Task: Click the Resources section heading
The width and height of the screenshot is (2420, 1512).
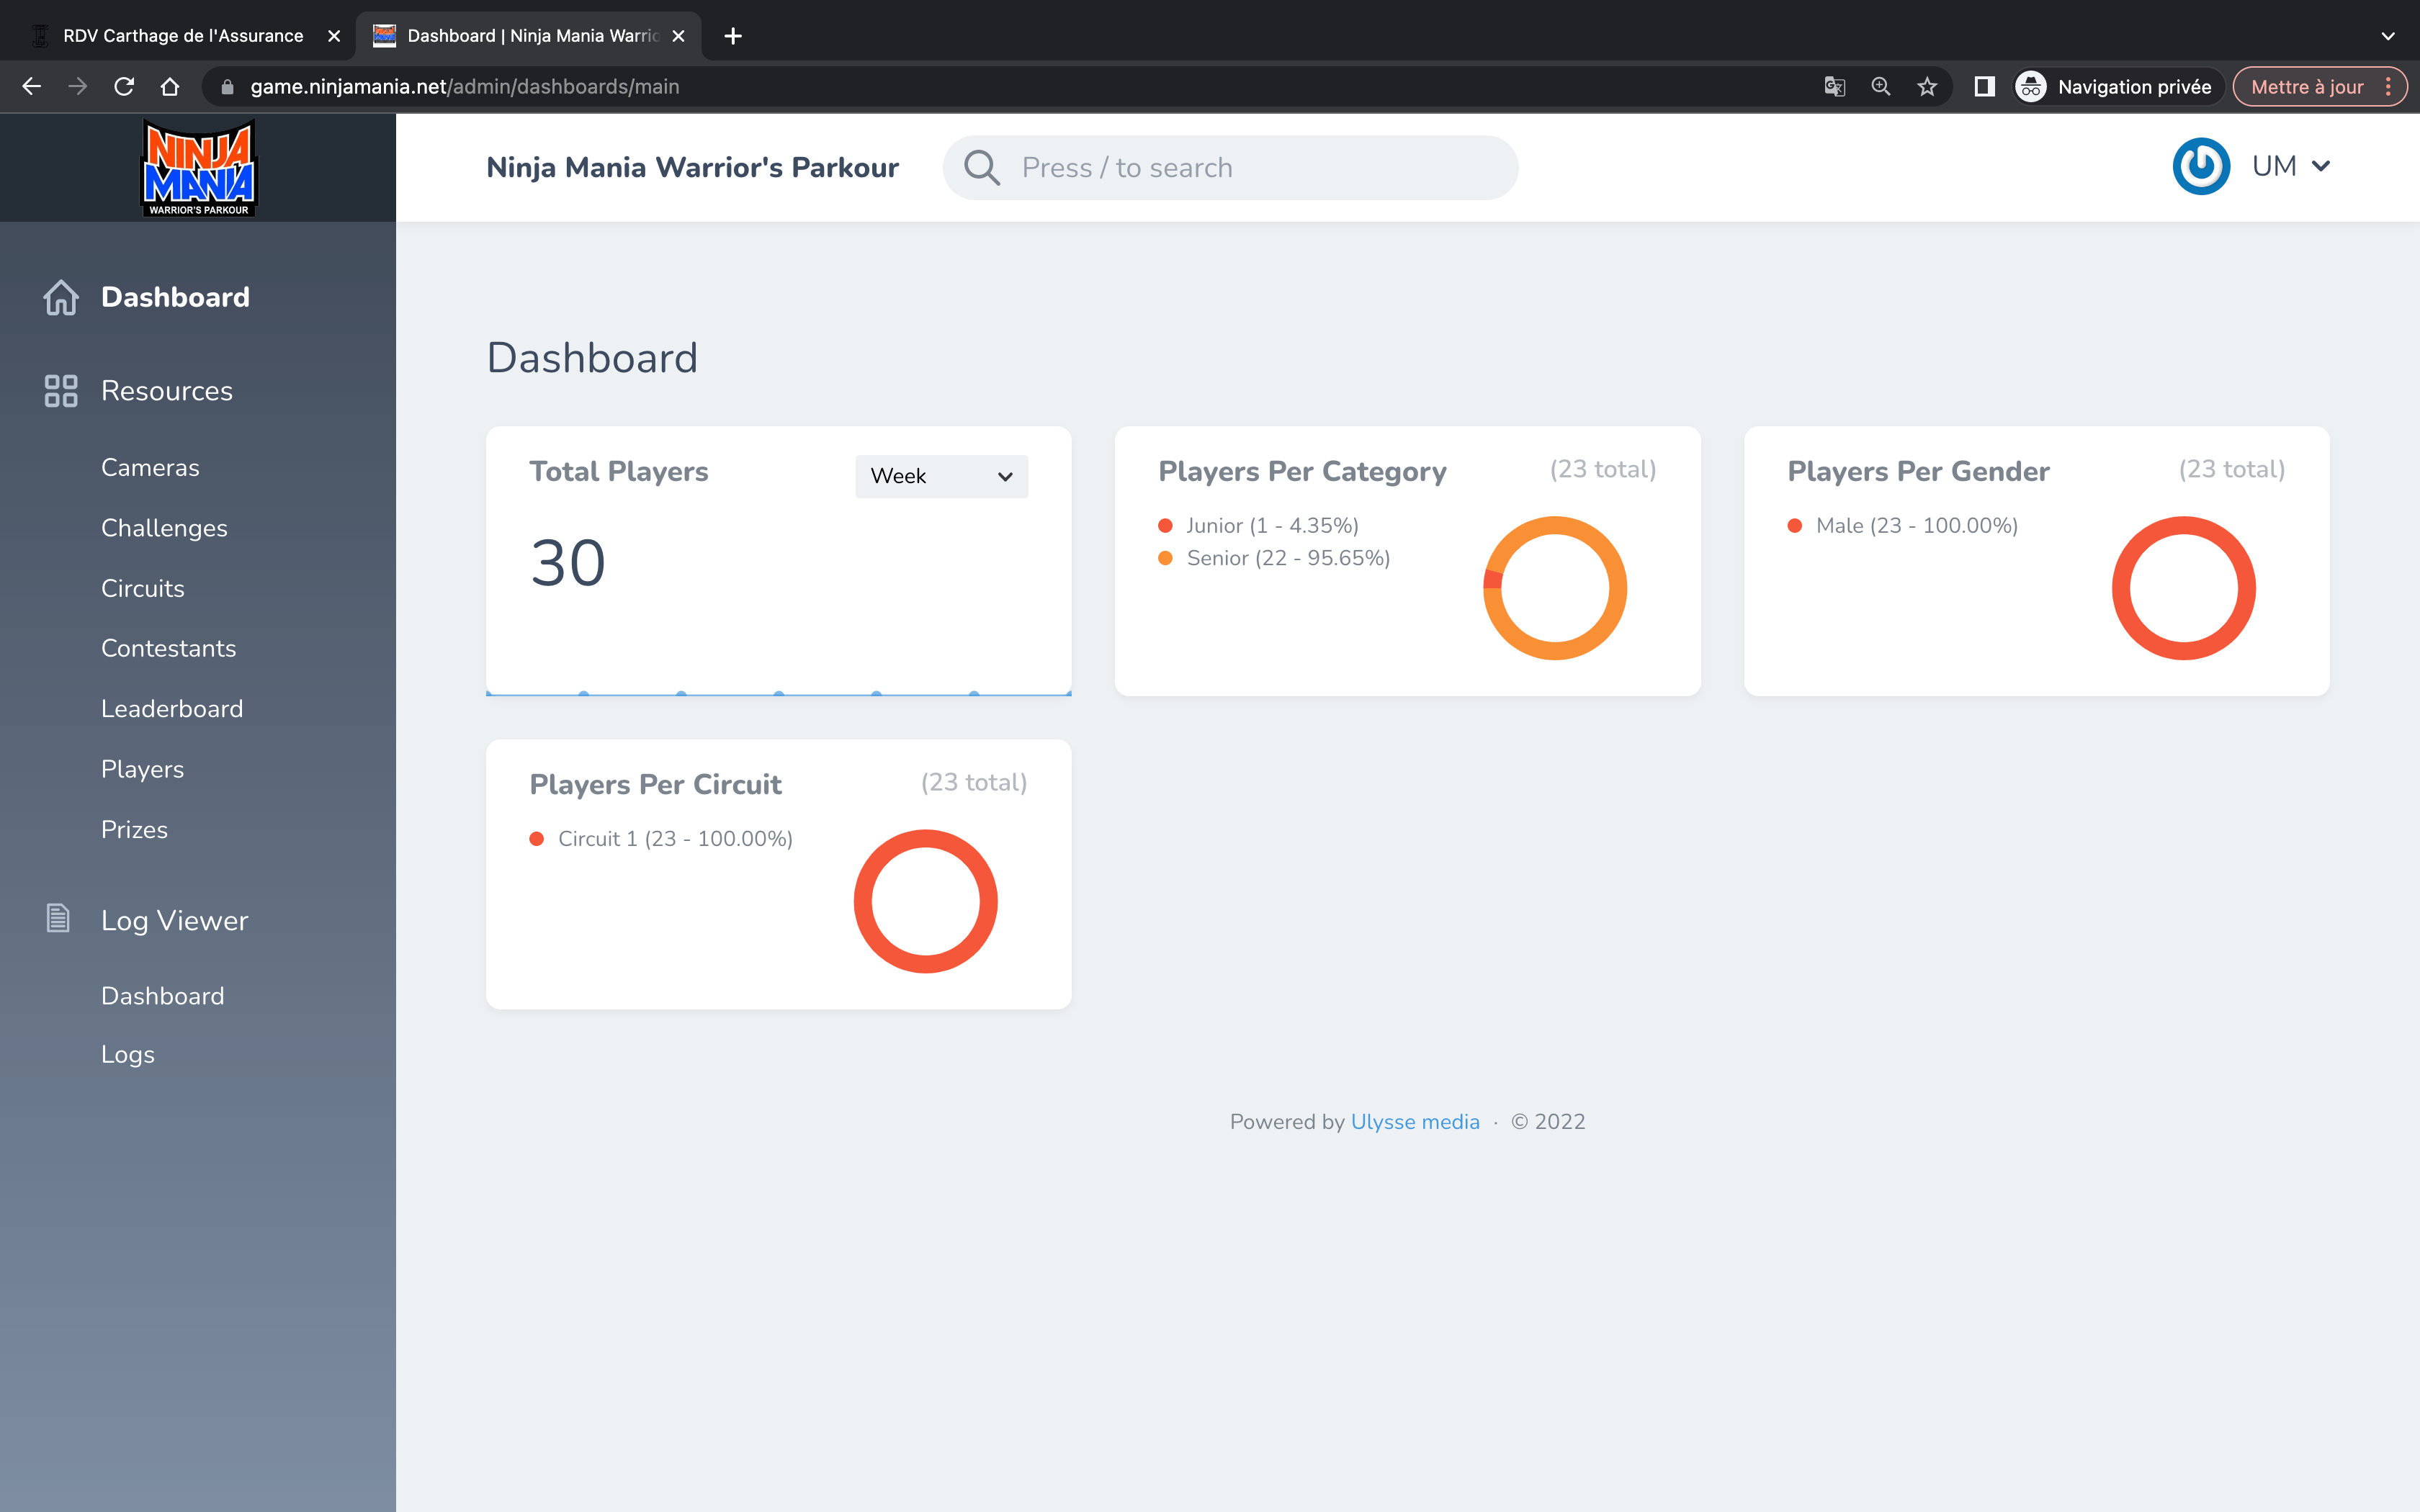Action: pyautogui.click(x=167, y=391)
